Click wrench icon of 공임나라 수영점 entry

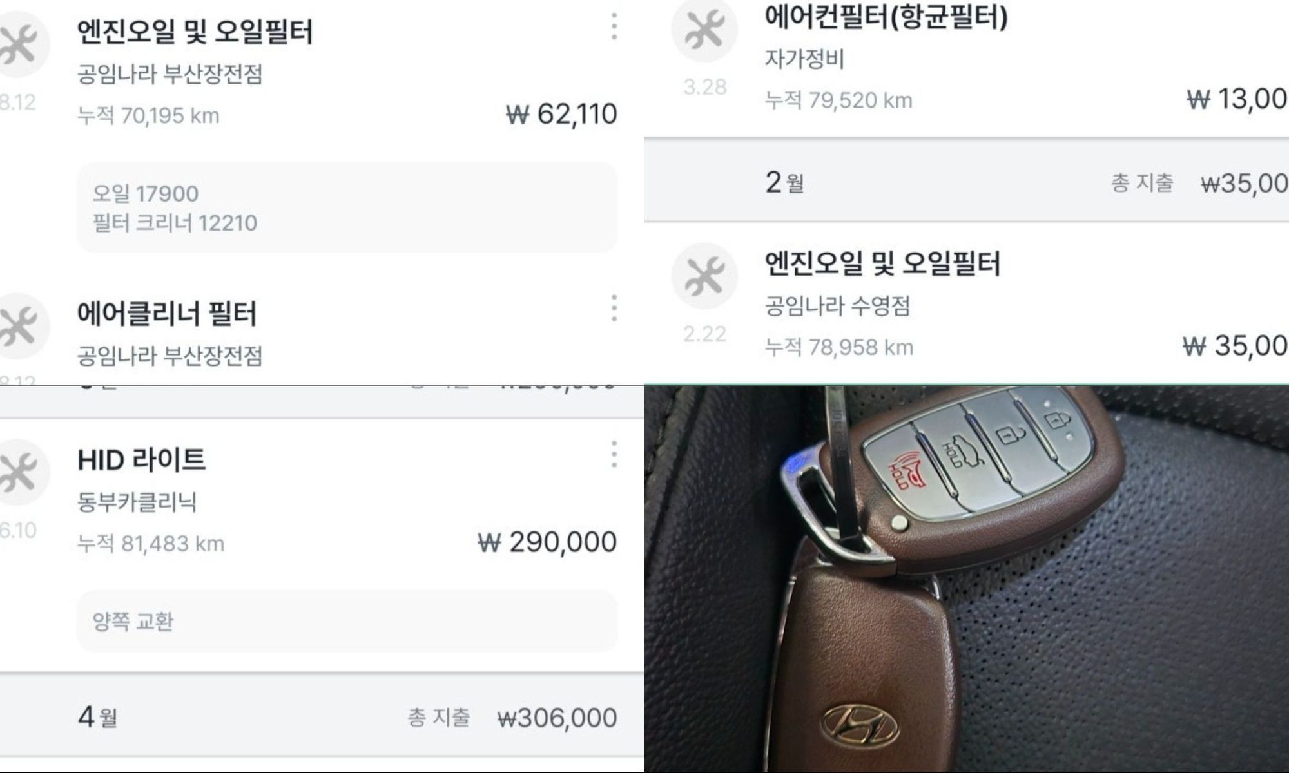[704, 276]
